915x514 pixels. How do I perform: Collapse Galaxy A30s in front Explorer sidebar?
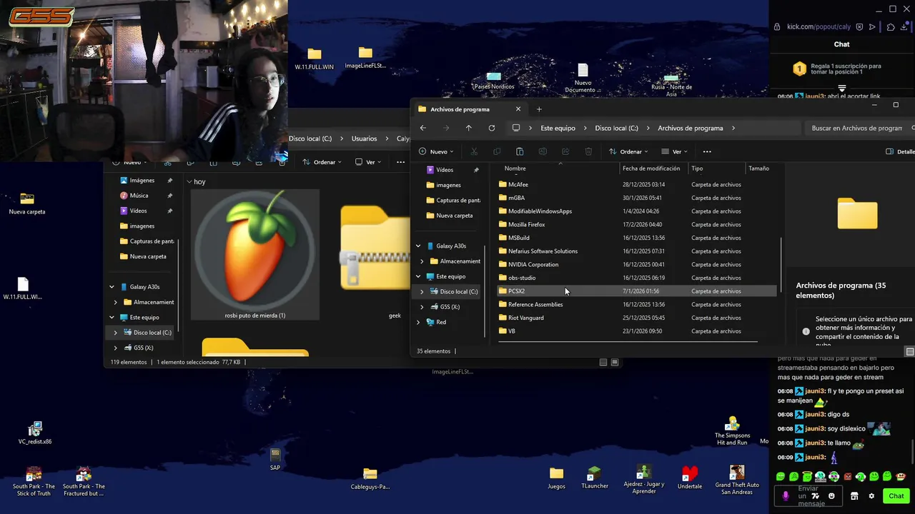(418, 246)
